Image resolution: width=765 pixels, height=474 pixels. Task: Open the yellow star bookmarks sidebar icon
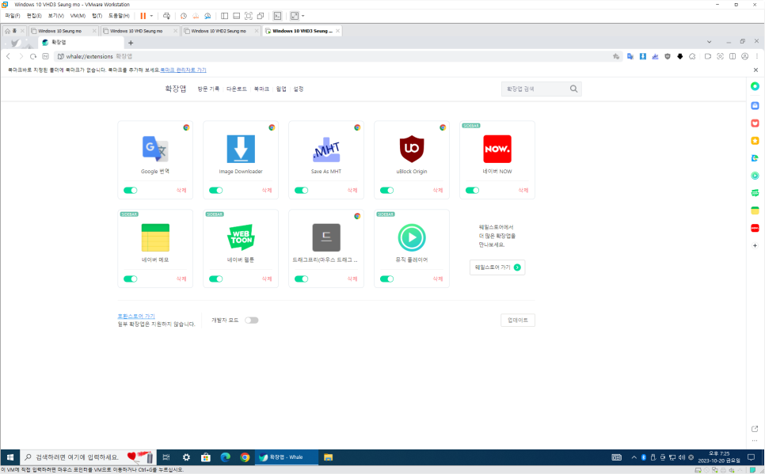(x=755, y=140)
